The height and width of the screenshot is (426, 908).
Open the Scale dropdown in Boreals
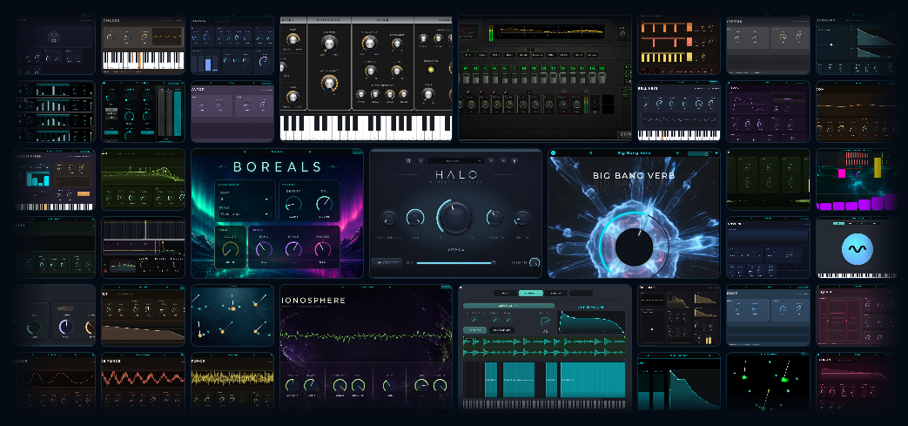pos(243,214)
